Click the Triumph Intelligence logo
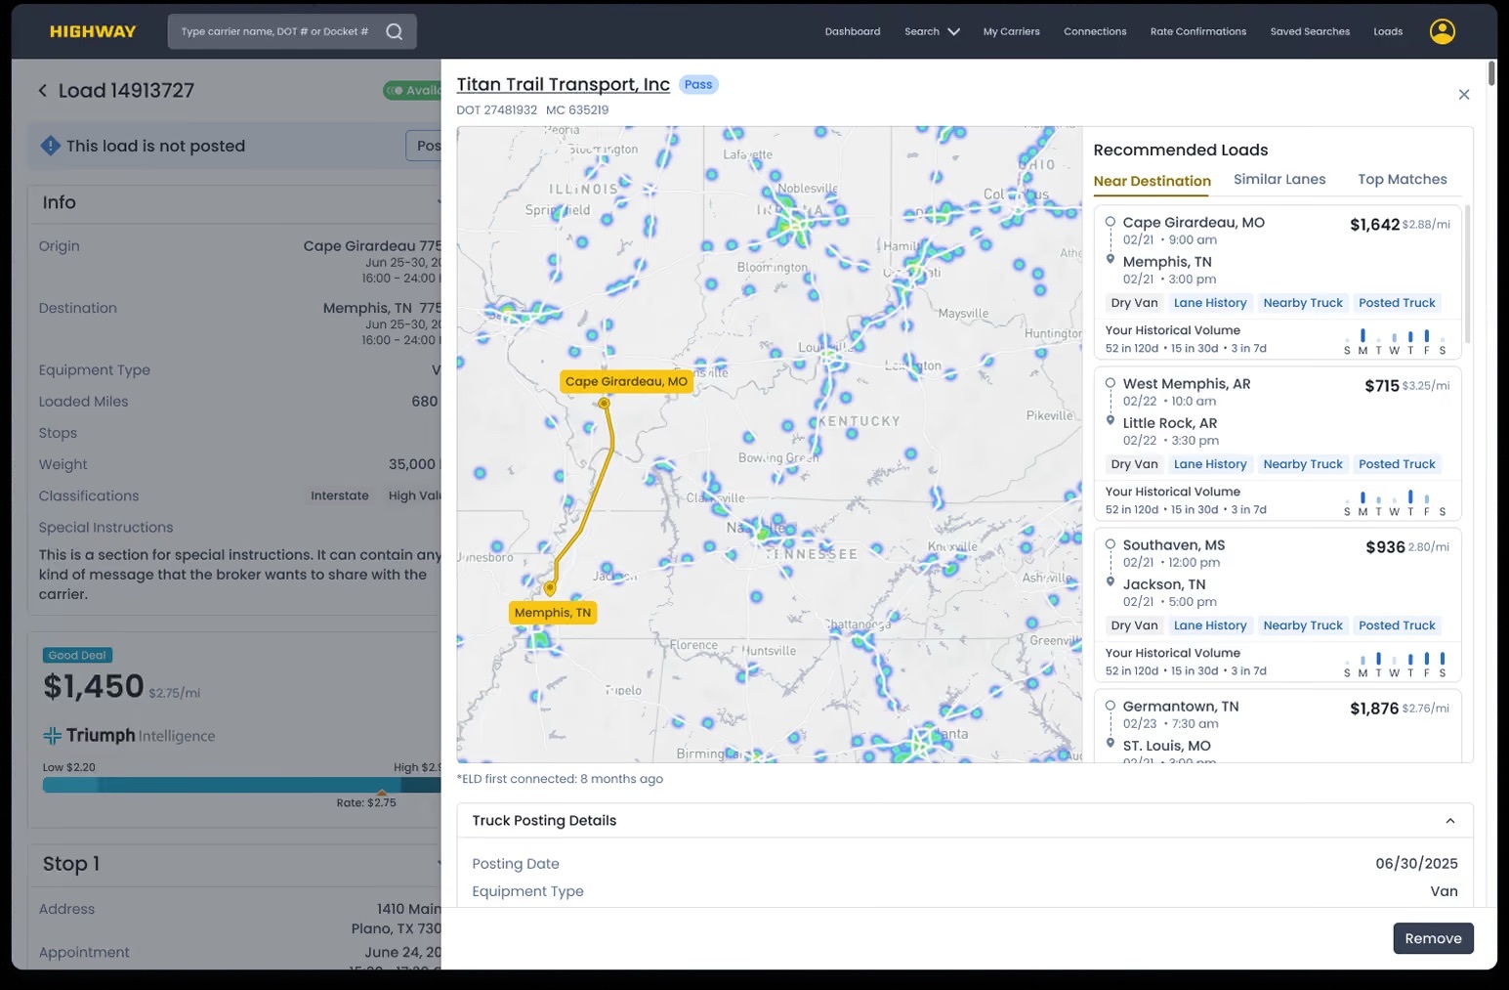Image resolution: width=1509 pixels, height=990 pixels. click(129, 735)
